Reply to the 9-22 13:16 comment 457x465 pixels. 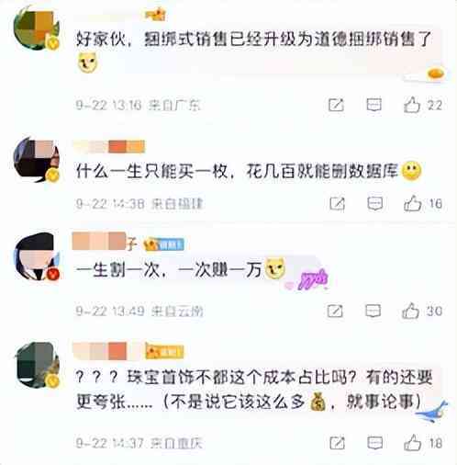pos(373,105)
